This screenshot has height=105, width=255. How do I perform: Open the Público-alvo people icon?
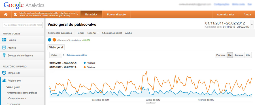[4, 81]
